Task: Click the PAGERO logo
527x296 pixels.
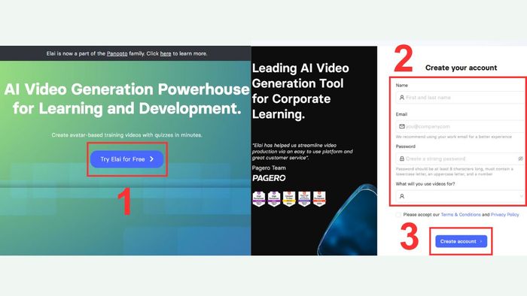Action: click(269, 178)
